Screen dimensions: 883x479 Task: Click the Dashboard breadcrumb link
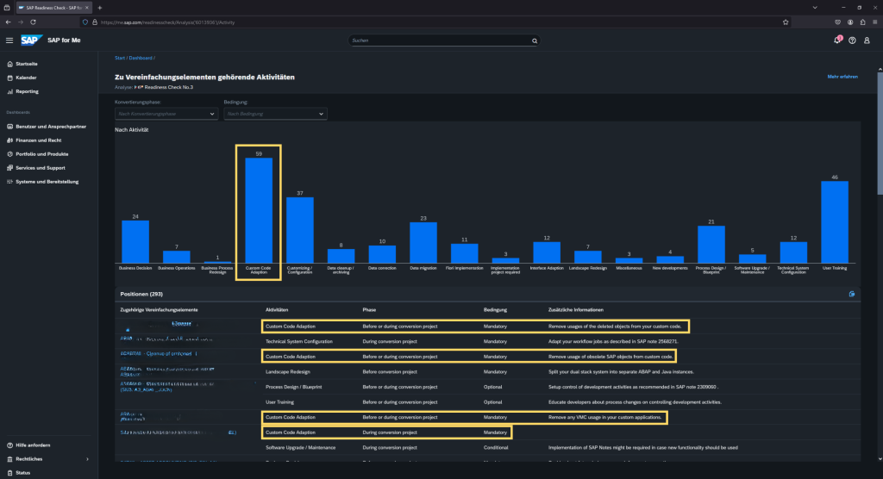point(141,58)
